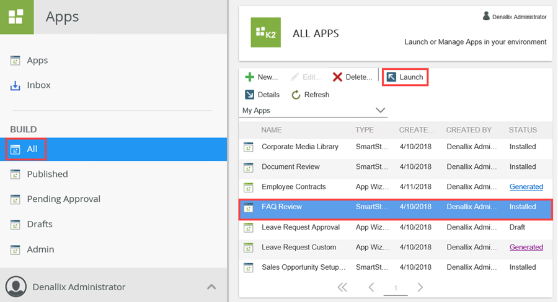Click the Details toolbar icon
This screenshot has width=558, height=302.
tap(249, 95)
